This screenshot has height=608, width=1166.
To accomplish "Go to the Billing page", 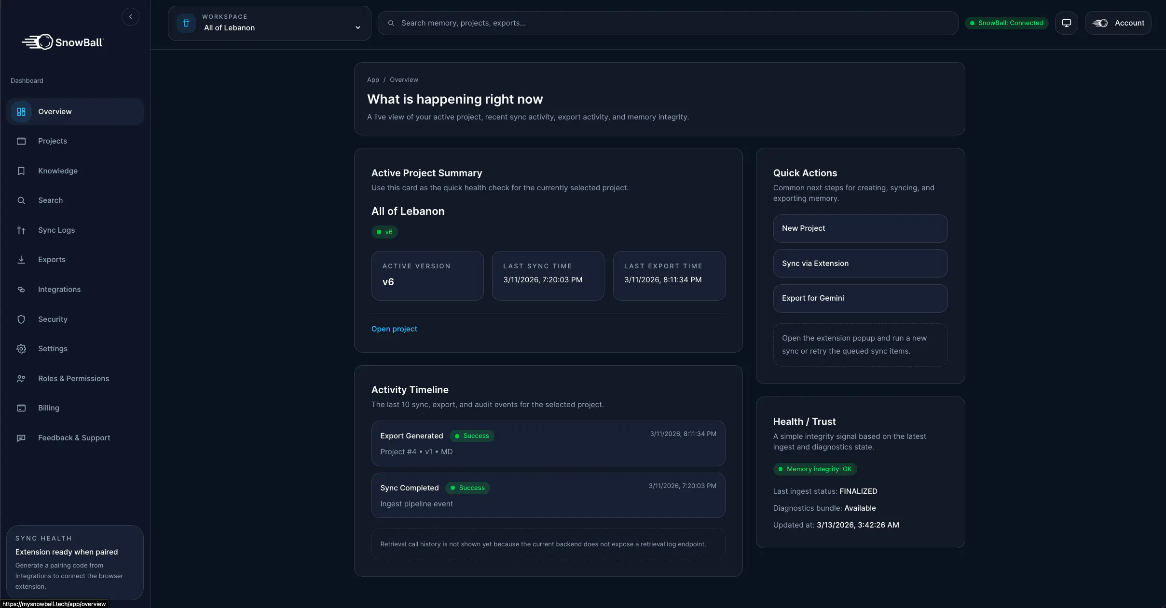I will coord(75,408).
